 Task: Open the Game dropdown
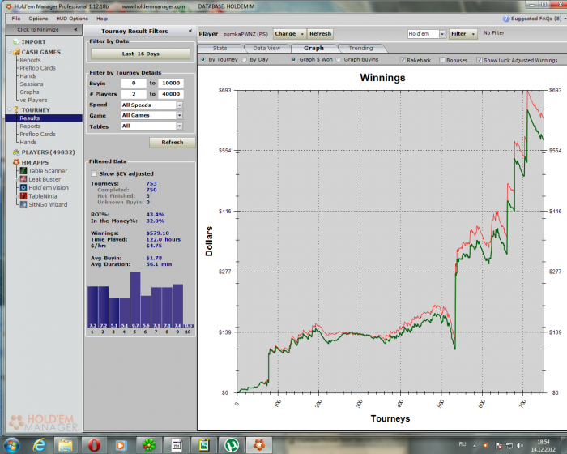pos(179,115)
